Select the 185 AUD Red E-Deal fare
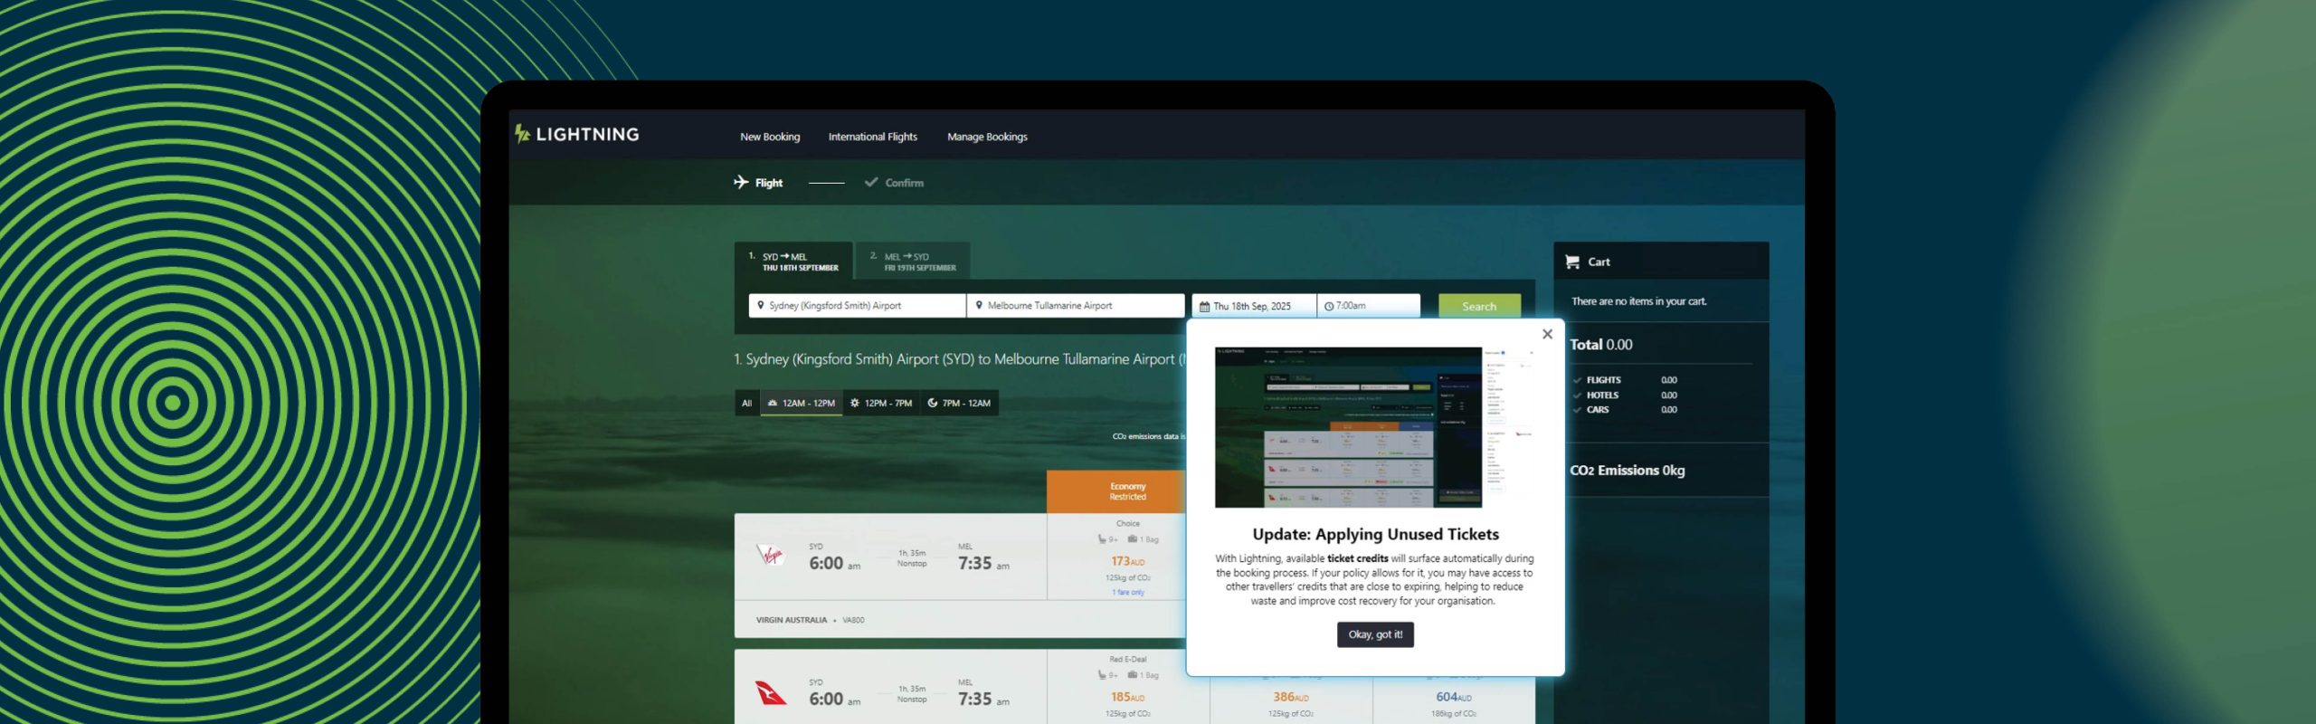Screen dimensions: 2316x724 click(x=1127, y=697)
